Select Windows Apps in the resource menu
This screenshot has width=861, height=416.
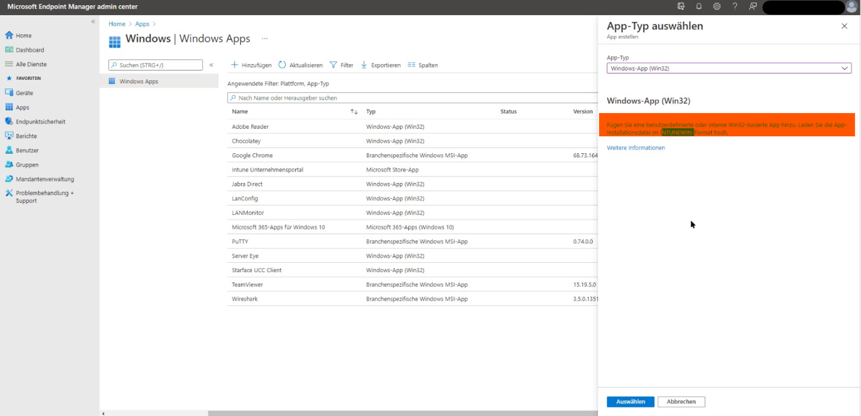(159, 82)
